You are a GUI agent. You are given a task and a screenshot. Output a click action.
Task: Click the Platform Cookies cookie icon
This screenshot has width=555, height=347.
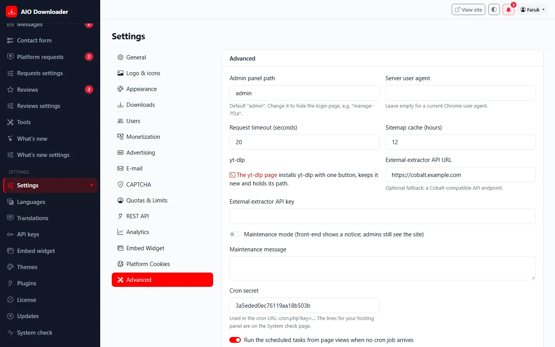pos(120,264)
